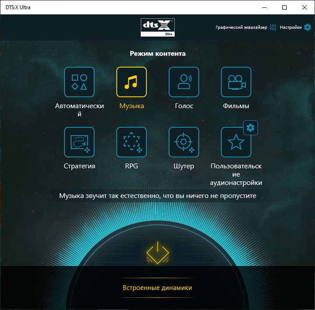Choose the Фильмы movie camera icon
The width and height of the screenshot is (315, 310).
236,82
